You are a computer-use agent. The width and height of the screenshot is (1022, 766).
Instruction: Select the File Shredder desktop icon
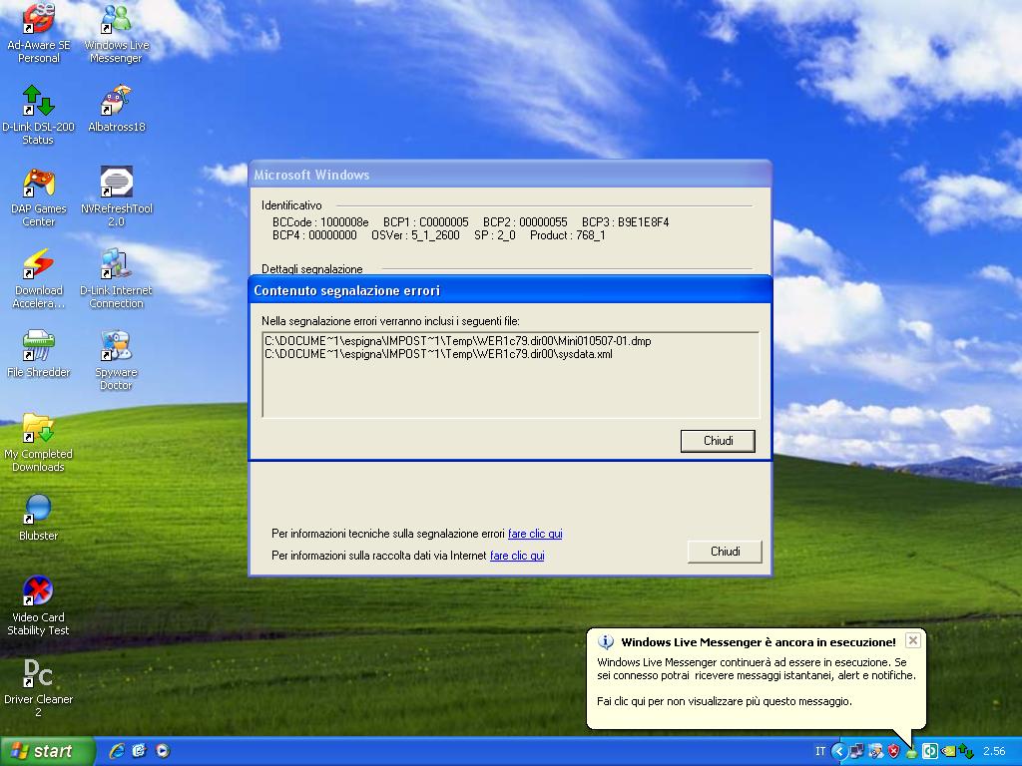tap(39, 354)
